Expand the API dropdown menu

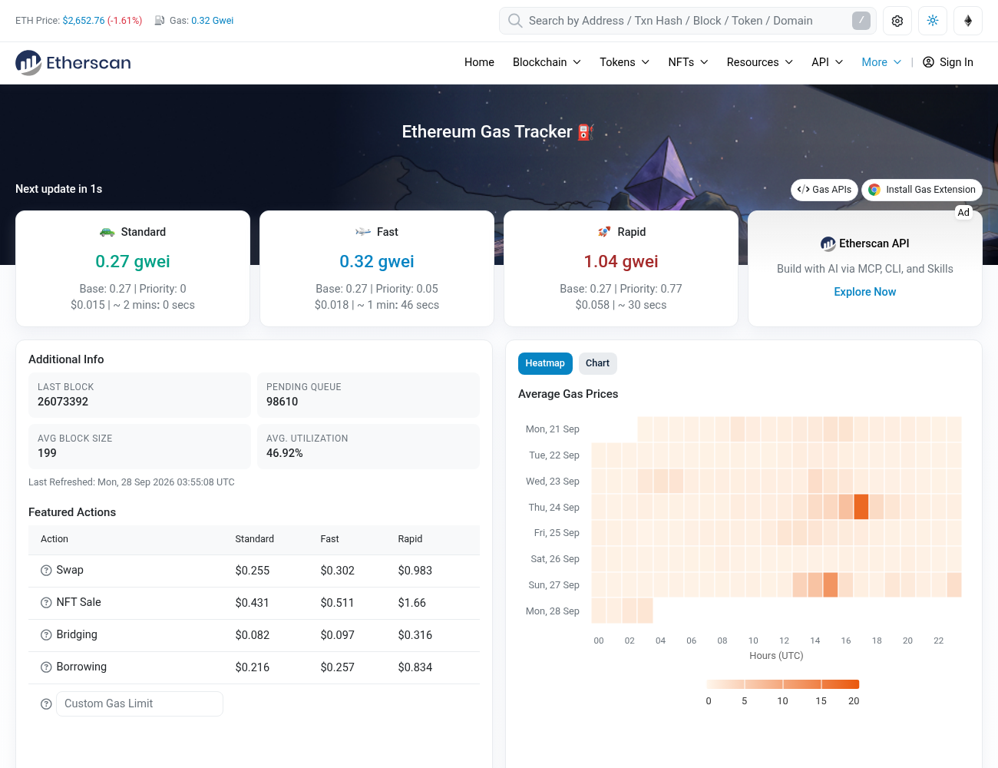(x=827, y=62)
